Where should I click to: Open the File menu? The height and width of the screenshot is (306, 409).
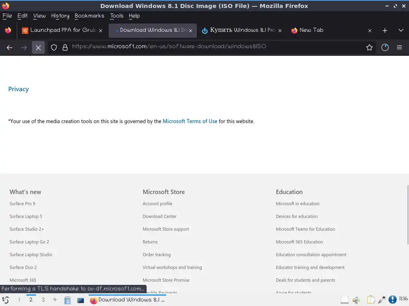pos(7,16)
